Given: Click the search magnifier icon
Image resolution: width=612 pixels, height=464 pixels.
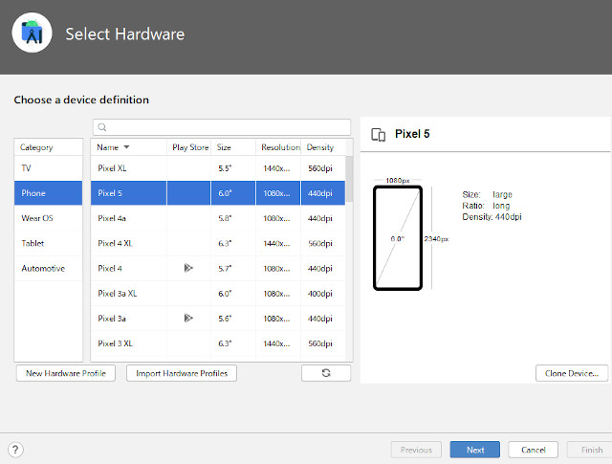Looking at the screenshot, I should (102, 127).
